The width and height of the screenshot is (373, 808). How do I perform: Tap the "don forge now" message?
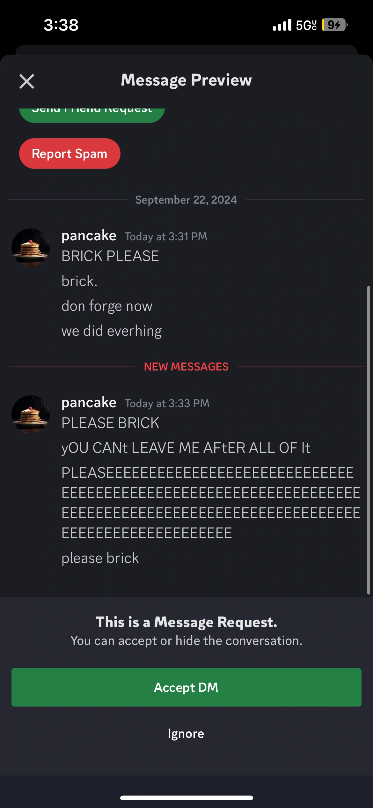tap(107, 306)
